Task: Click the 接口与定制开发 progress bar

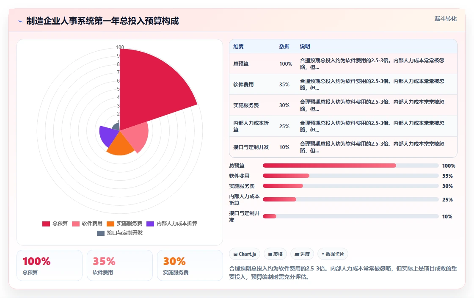Action: coord(351,216)
